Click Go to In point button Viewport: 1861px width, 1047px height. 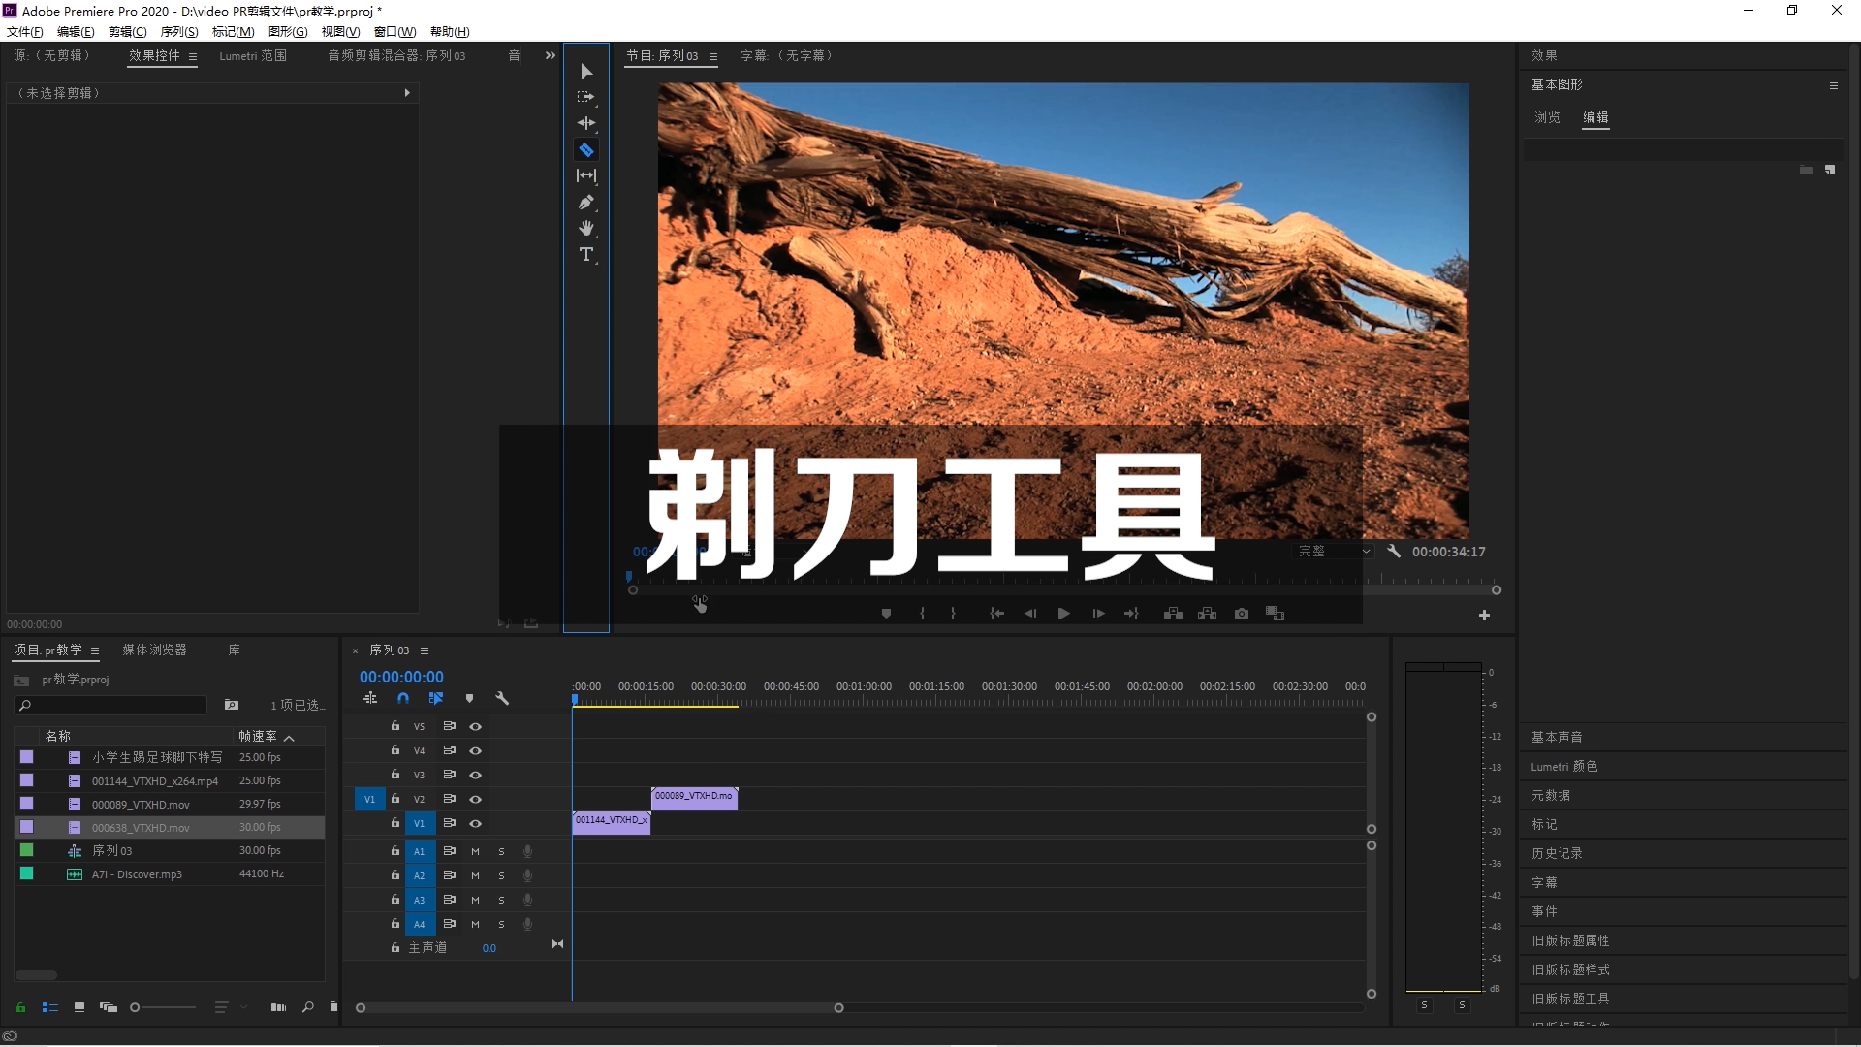pyautogui.click(x=996, y=614)
